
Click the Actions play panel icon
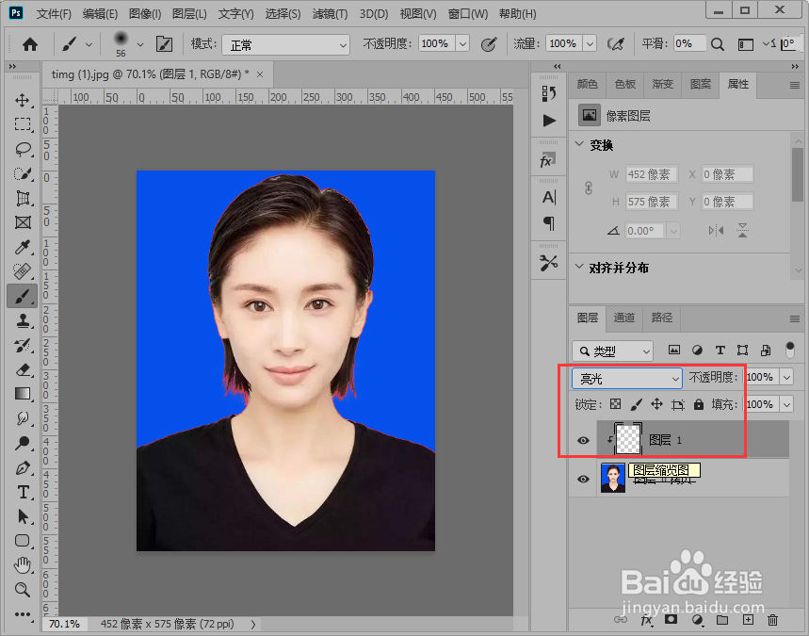(x=549, y=121)
